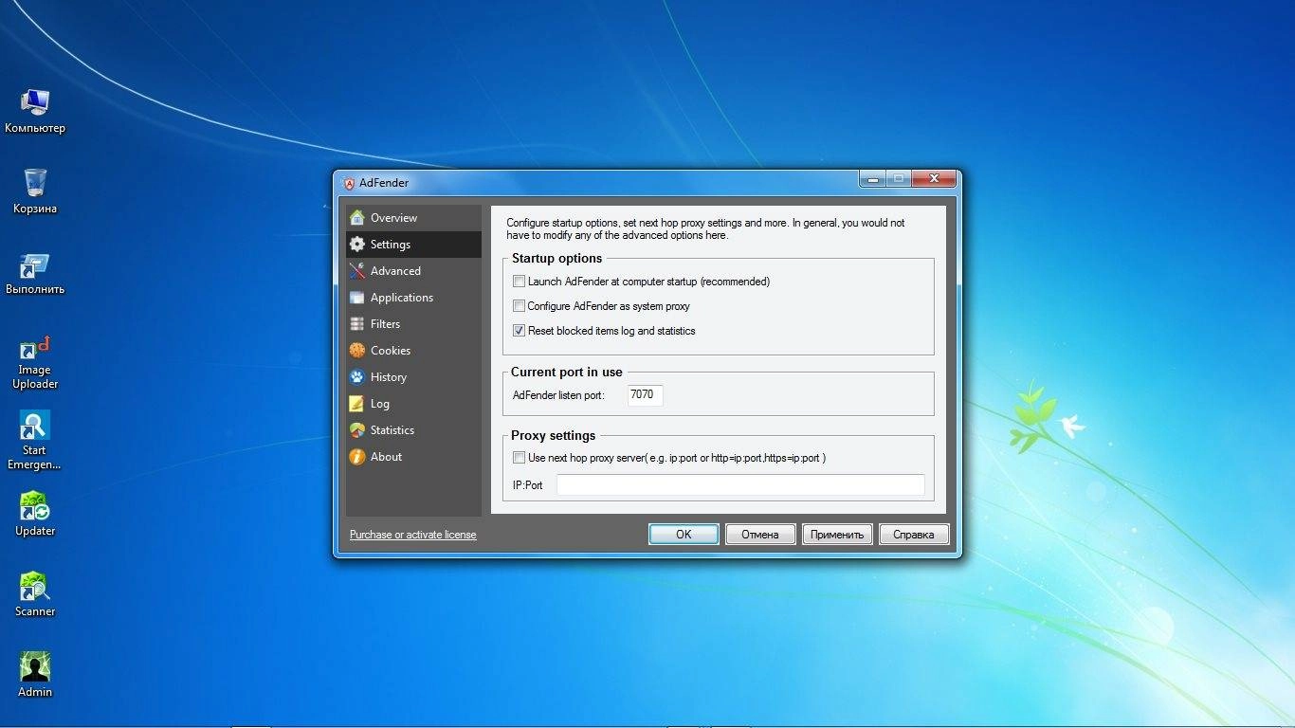This screenshot has height=728, width=1295.
Task: Enable Use next hop proxy server
Action: point(519,458)
